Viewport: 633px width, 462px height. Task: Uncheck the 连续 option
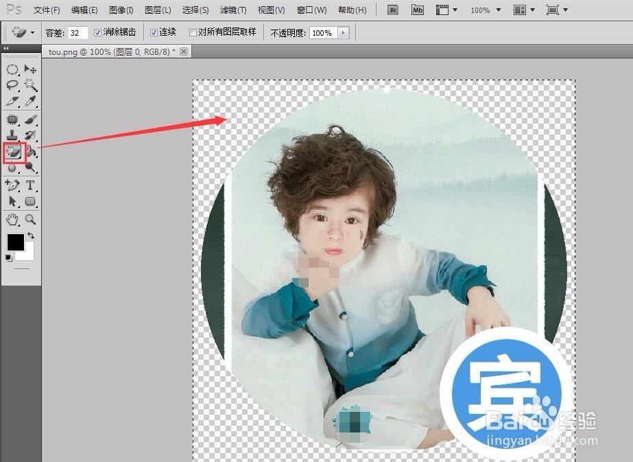tap(153, 32)
